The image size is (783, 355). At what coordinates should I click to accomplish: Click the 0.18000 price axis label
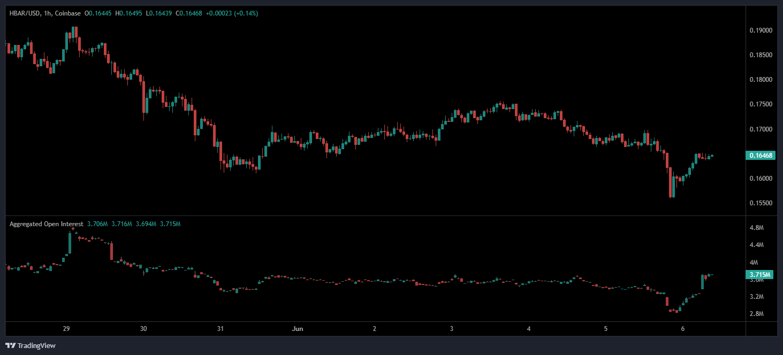[x=761, y=80]
